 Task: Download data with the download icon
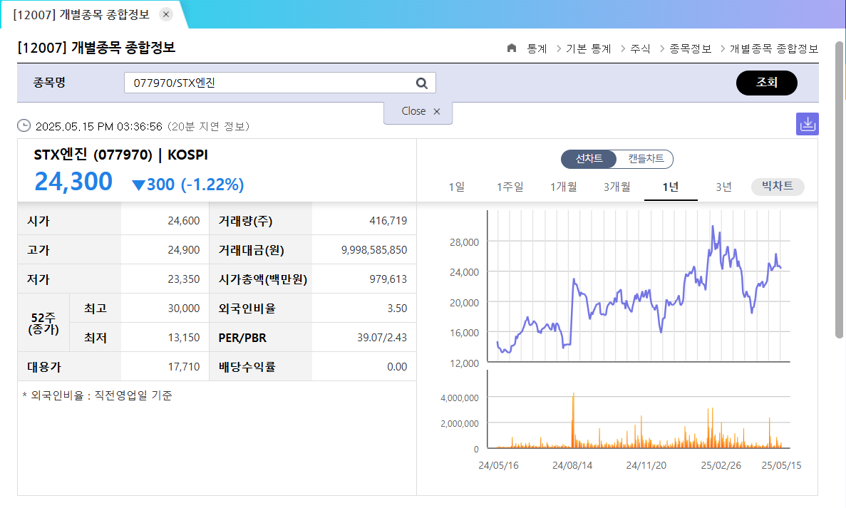click(807, 124)
